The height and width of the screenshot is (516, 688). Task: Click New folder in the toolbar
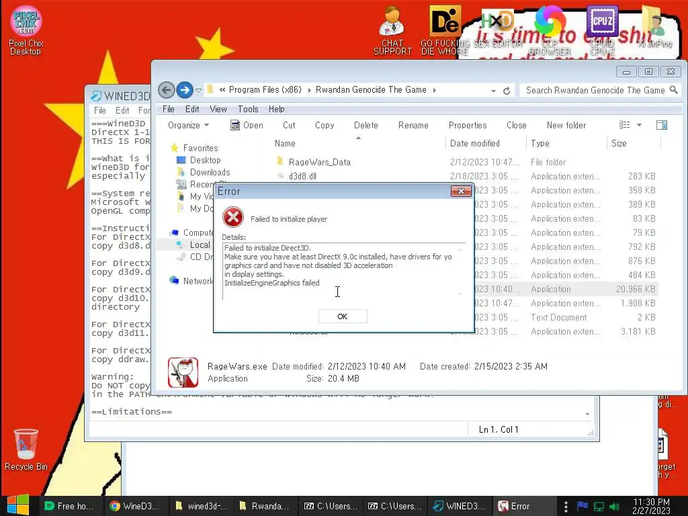(566, 126)
